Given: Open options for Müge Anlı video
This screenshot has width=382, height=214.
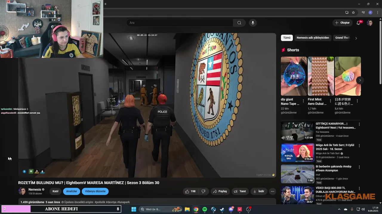Looking at the screenshot, I should click(x=359, y=146).
